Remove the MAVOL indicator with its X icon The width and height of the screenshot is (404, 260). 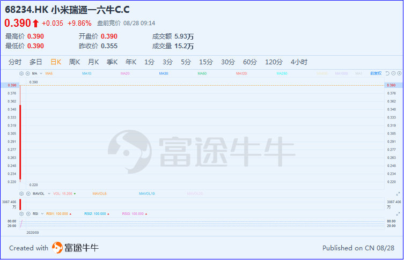[28, 194]
